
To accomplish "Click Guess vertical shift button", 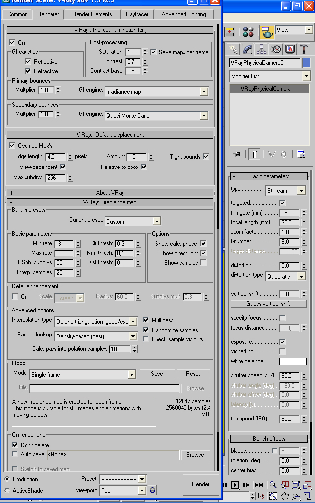I will (x=268, y=304).
